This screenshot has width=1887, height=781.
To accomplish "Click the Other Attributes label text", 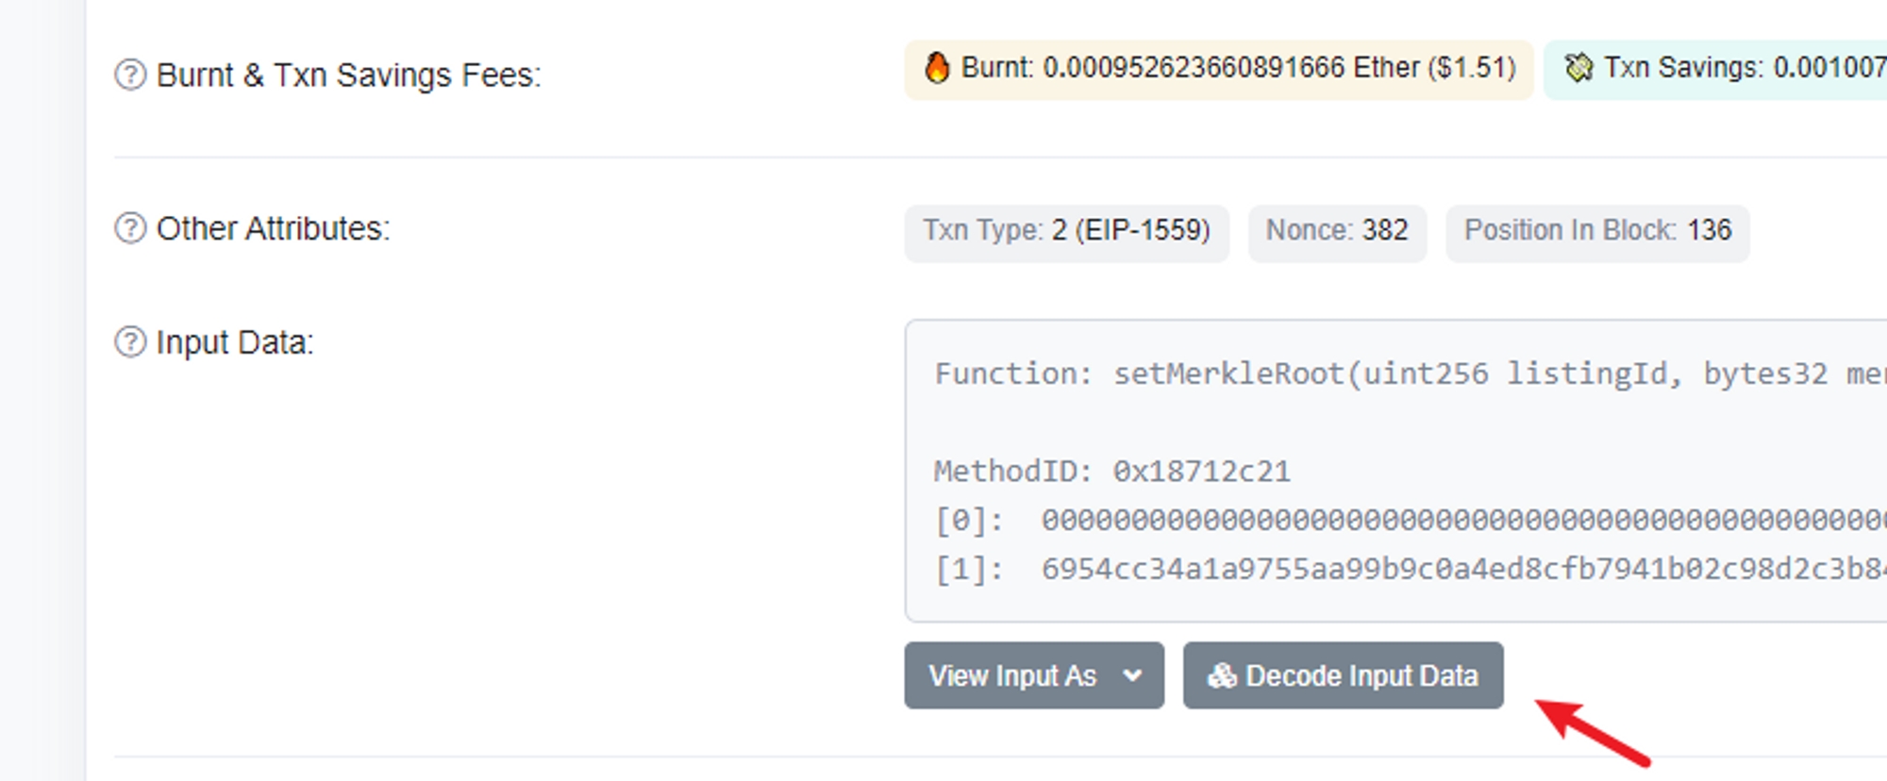I will (x=273, y=228).
